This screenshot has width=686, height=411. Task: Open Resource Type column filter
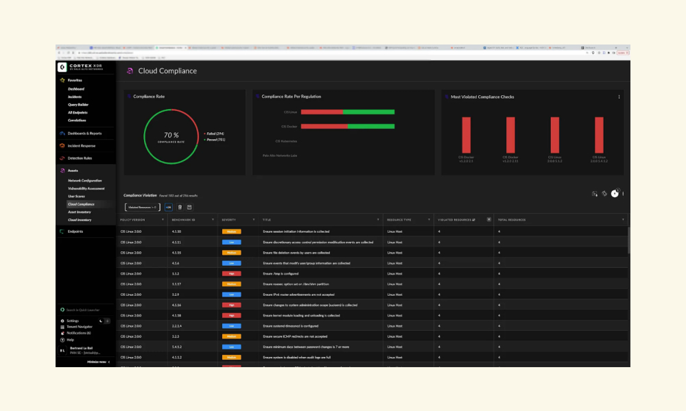pyautogui.click(x=429, y=220)
